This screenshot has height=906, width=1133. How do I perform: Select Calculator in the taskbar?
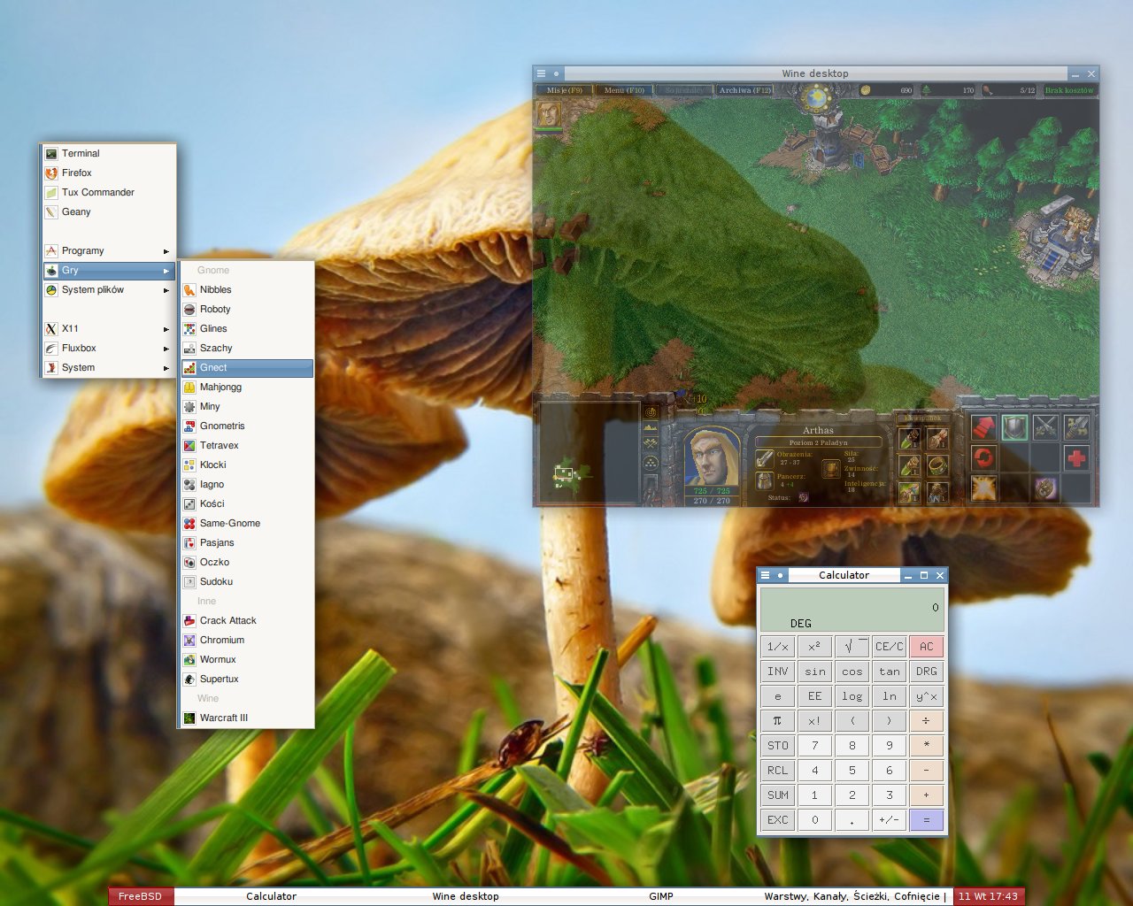click(x=271, y=896)
